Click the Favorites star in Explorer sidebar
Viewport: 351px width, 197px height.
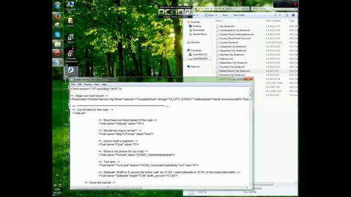[188, 22]
